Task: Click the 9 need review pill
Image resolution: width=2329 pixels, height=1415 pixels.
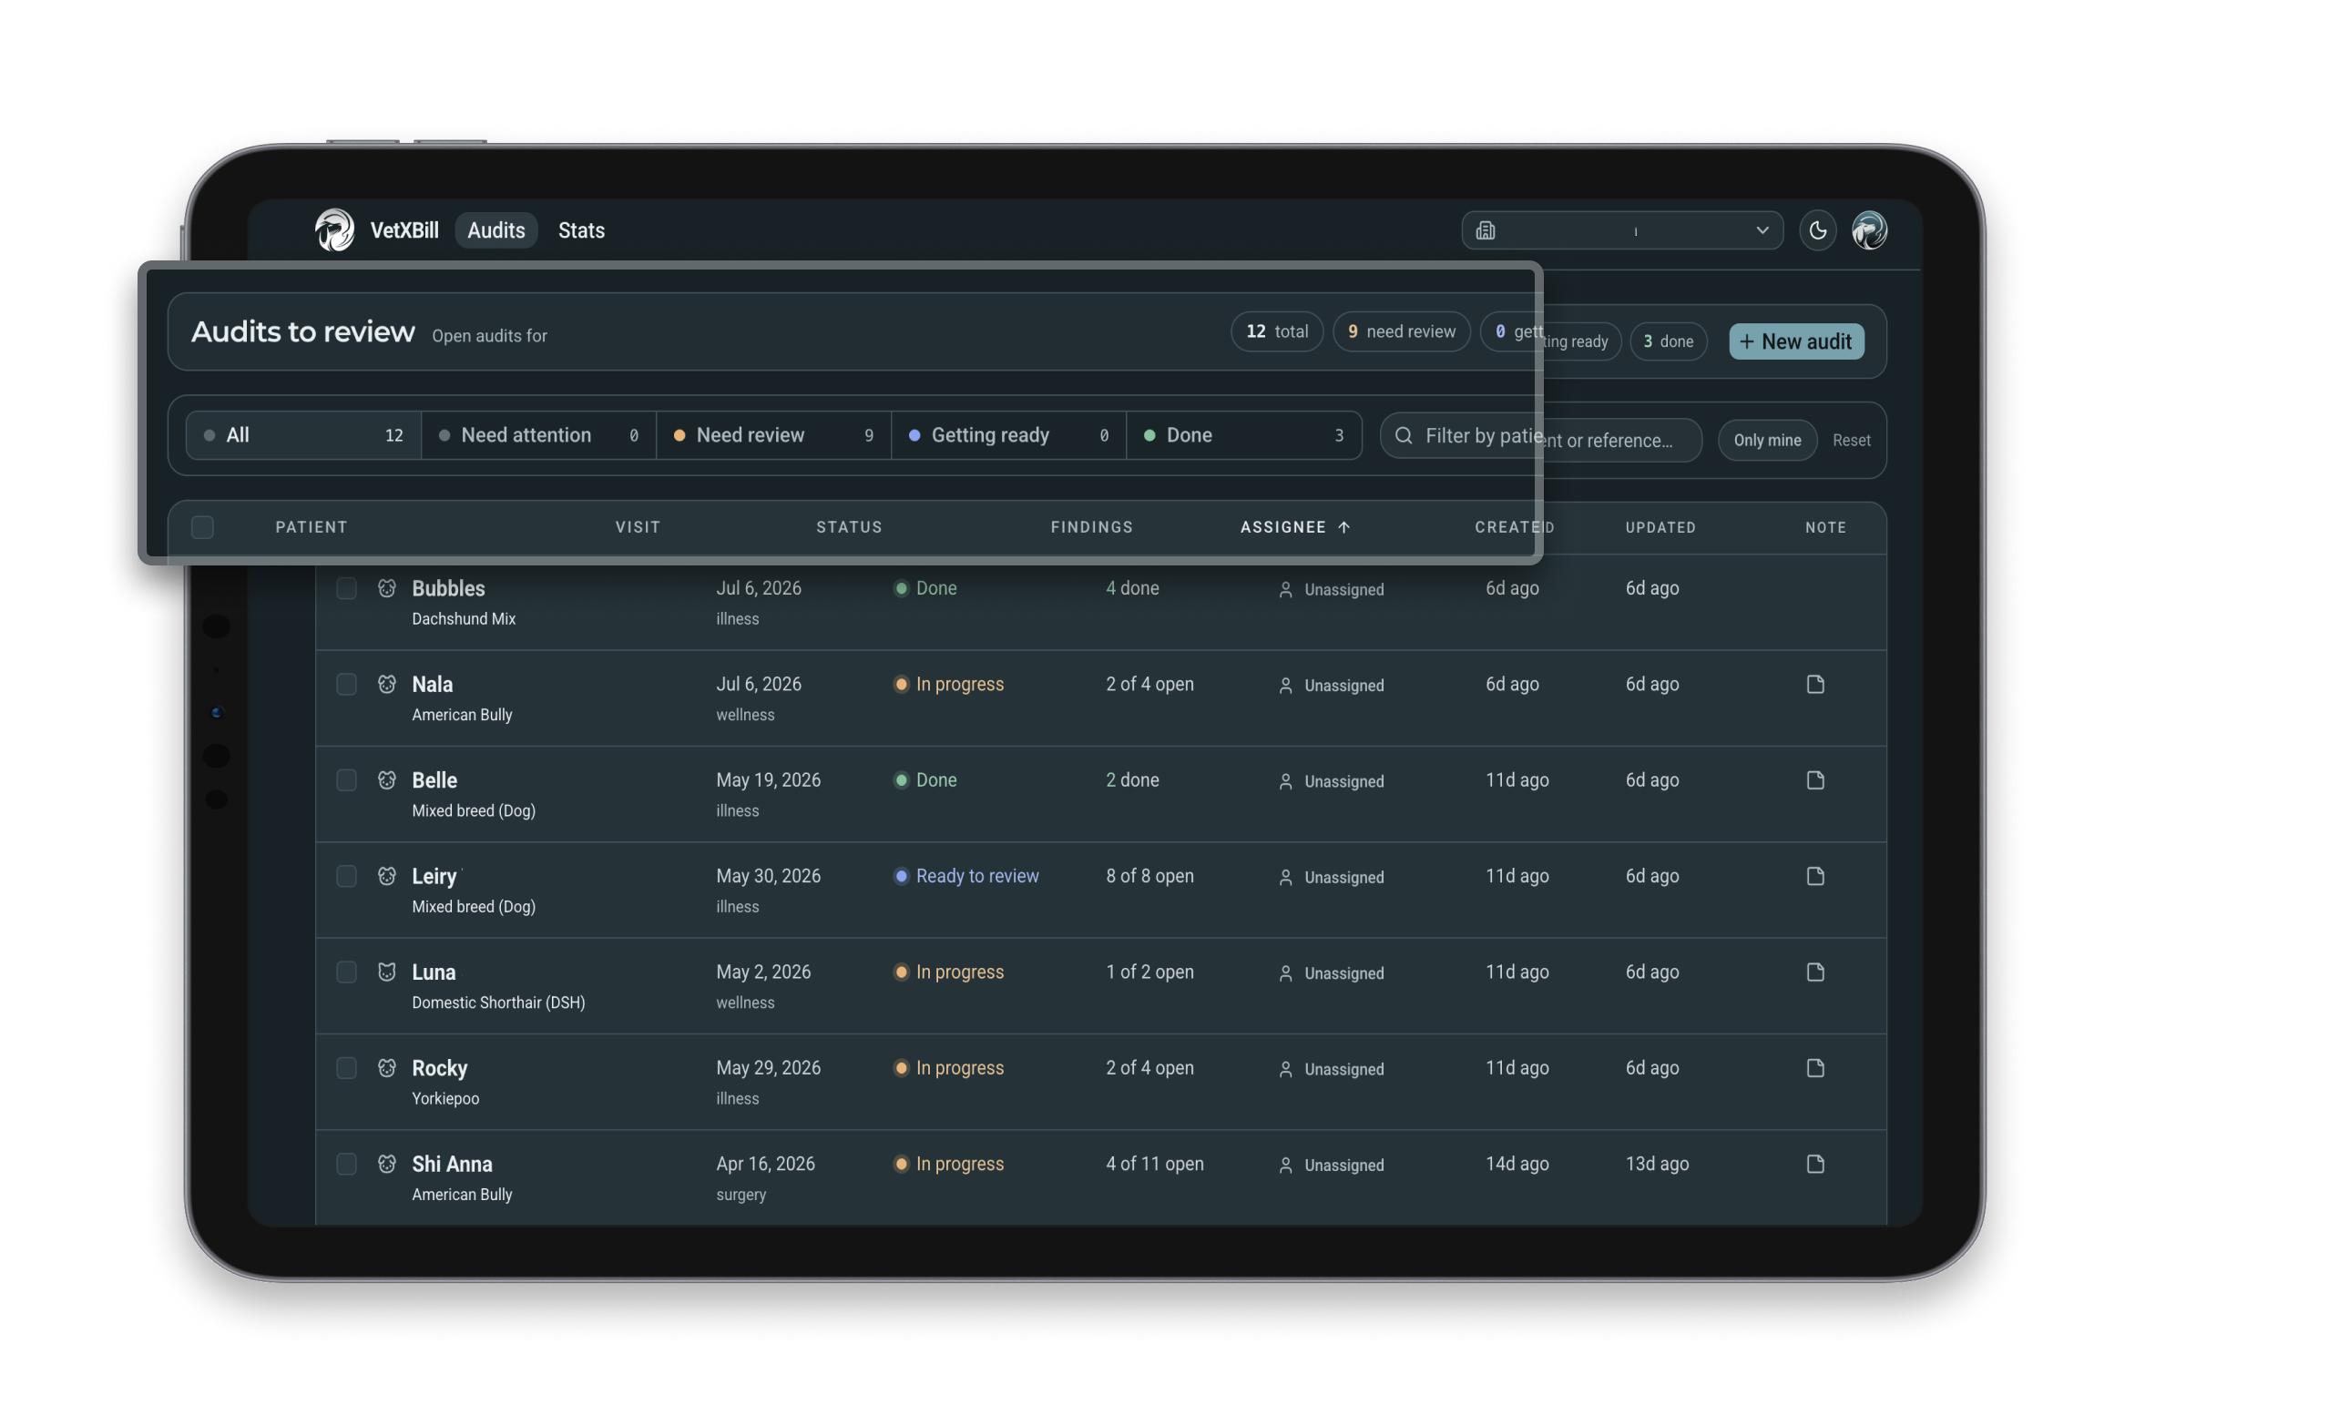Action: [x=1401, y=331]
